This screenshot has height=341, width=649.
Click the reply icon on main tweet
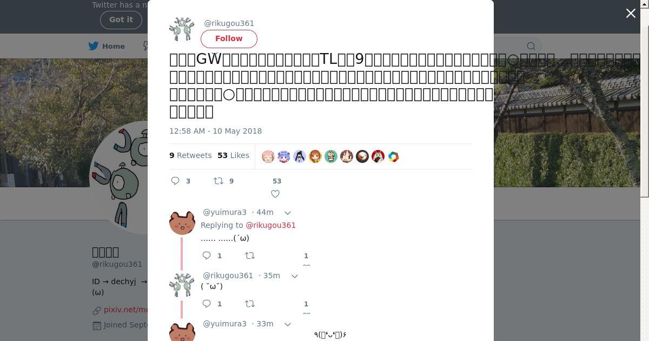pos(175,181)
